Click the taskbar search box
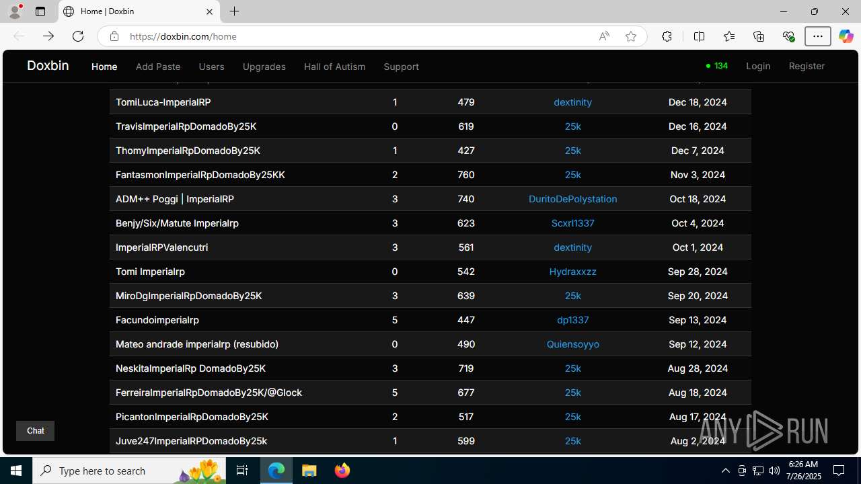This screenshot has width=861, height=484. pos(130,471)
